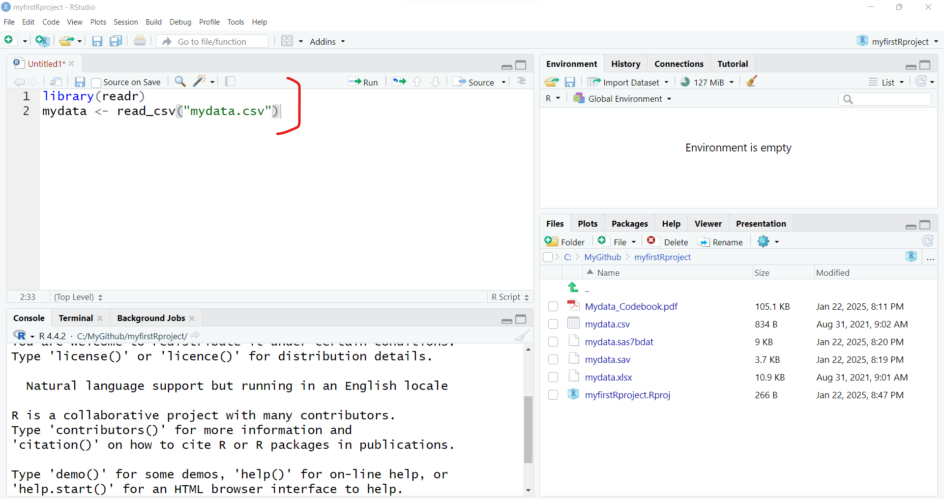Image resolution: width=944 pixels, height=499 pixels.
Task: Expand the Import Dataset dropdown
Action: point(628,82)
